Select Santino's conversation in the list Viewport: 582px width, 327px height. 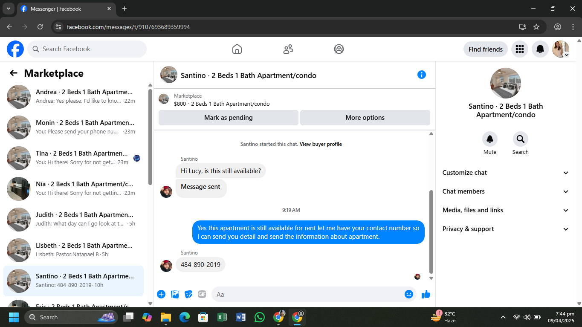click(x=73, y=281)
